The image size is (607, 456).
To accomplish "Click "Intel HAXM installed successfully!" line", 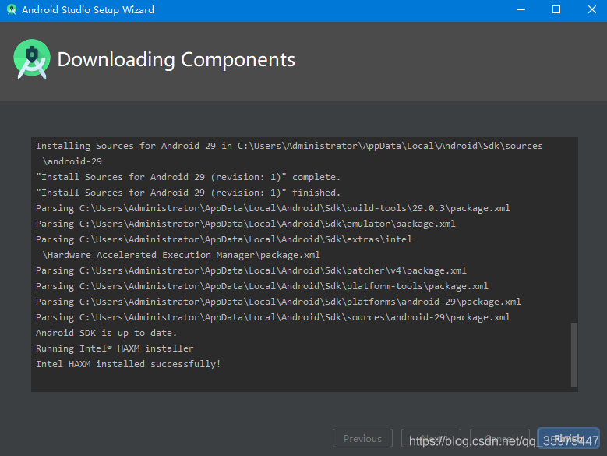I will tap(128, 364).
